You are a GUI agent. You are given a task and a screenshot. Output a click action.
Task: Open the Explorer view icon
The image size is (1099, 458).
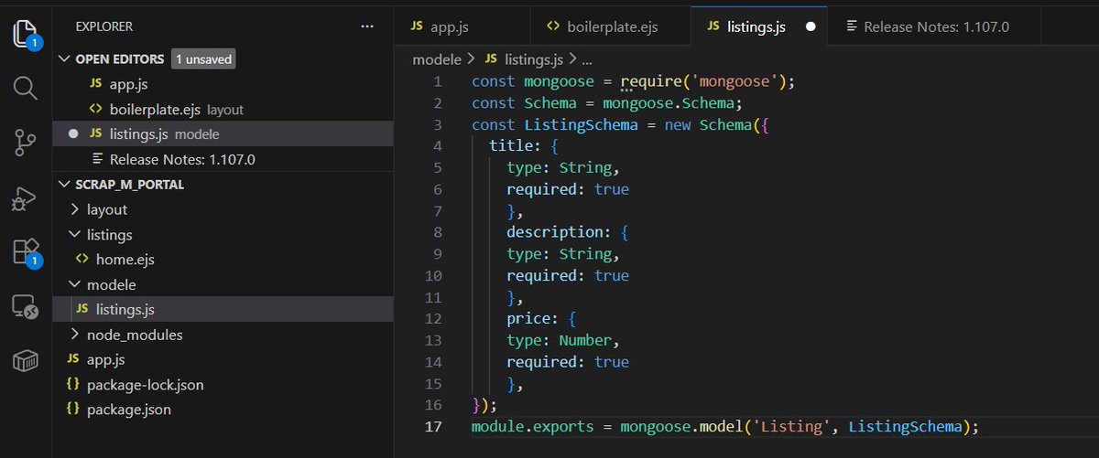[25, 35]
